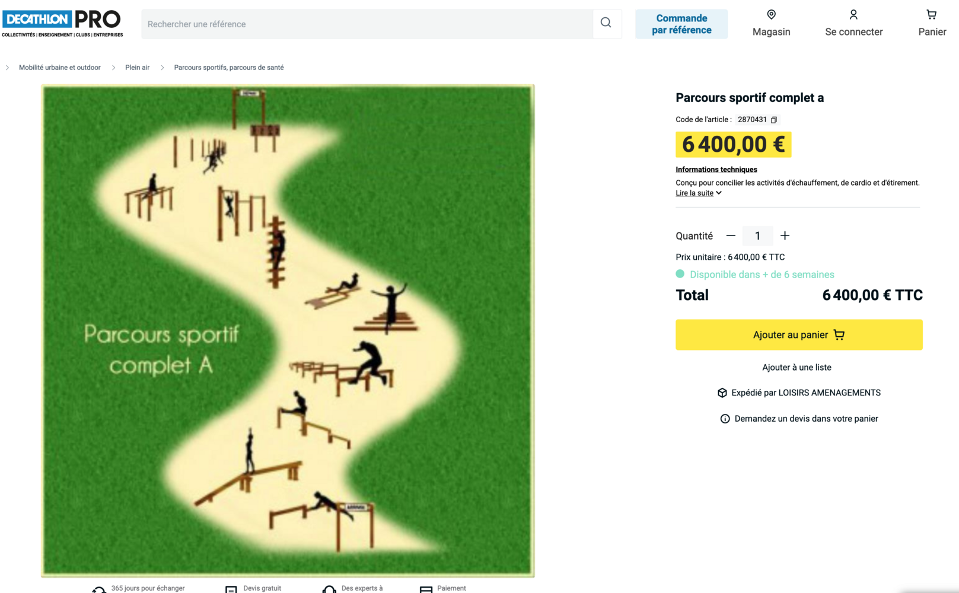Increase quantity with the plus button

785,236
